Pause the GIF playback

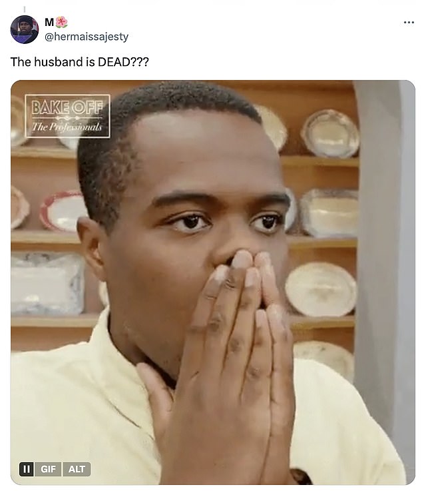27,469
